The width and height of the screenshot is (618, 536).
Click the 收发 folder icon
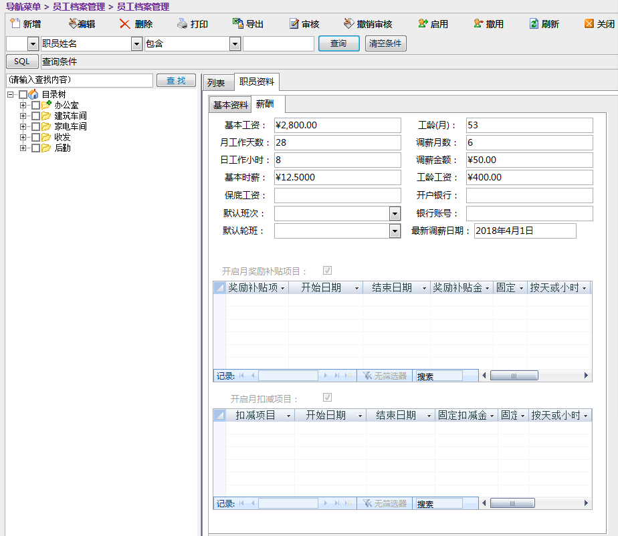(47, 137)
